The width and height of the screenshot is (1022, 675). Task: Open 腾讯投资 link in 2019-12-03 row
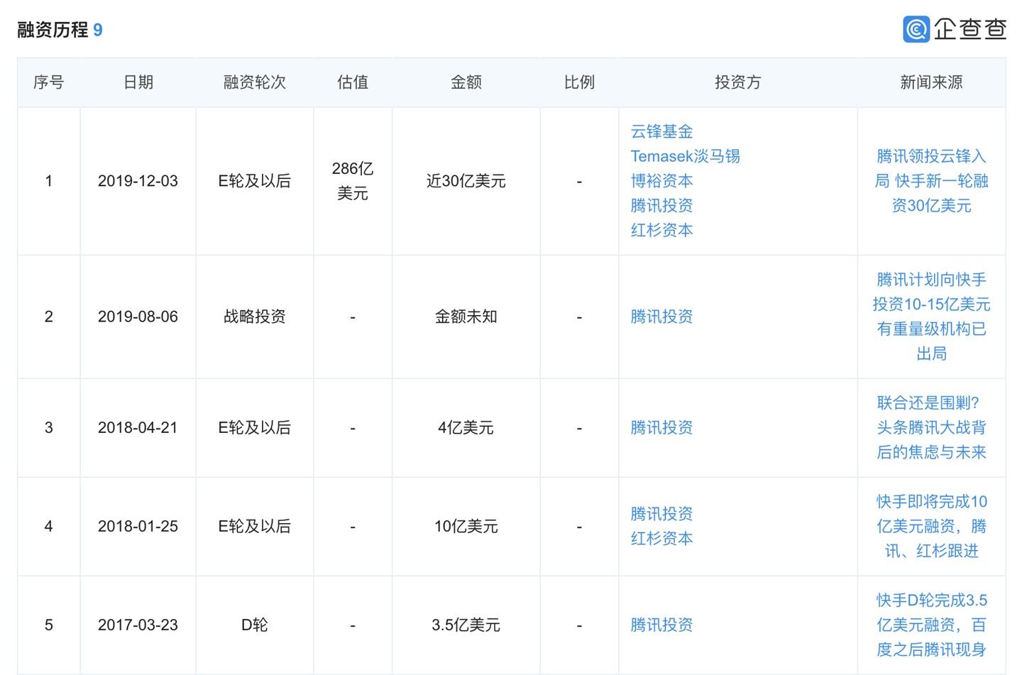661,206
